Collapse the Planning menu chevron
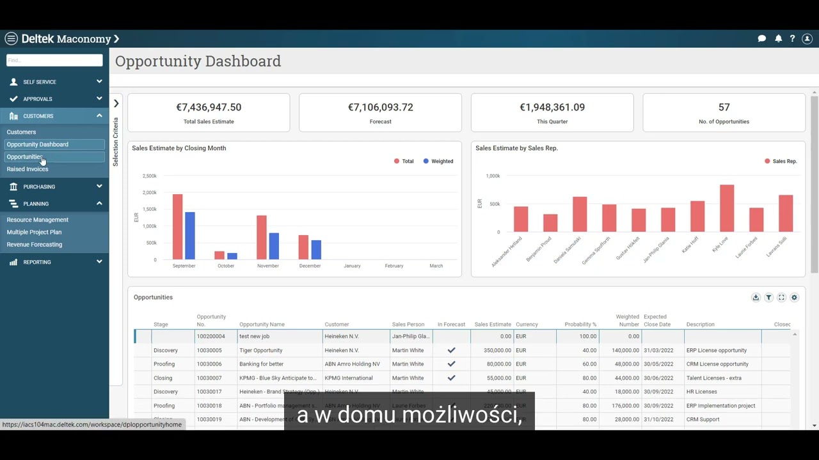 [x=99, y=204]
